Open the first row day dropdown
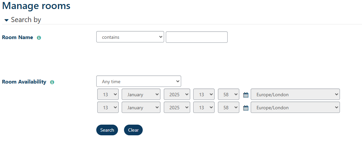The image size is (362, 143). (108, 95)
